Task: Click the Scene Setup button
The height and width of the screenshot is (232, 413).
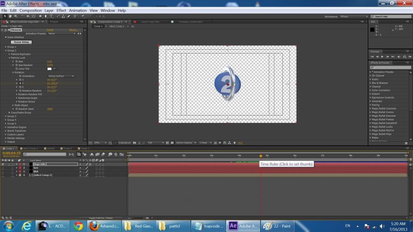Action: pos(21,42)
